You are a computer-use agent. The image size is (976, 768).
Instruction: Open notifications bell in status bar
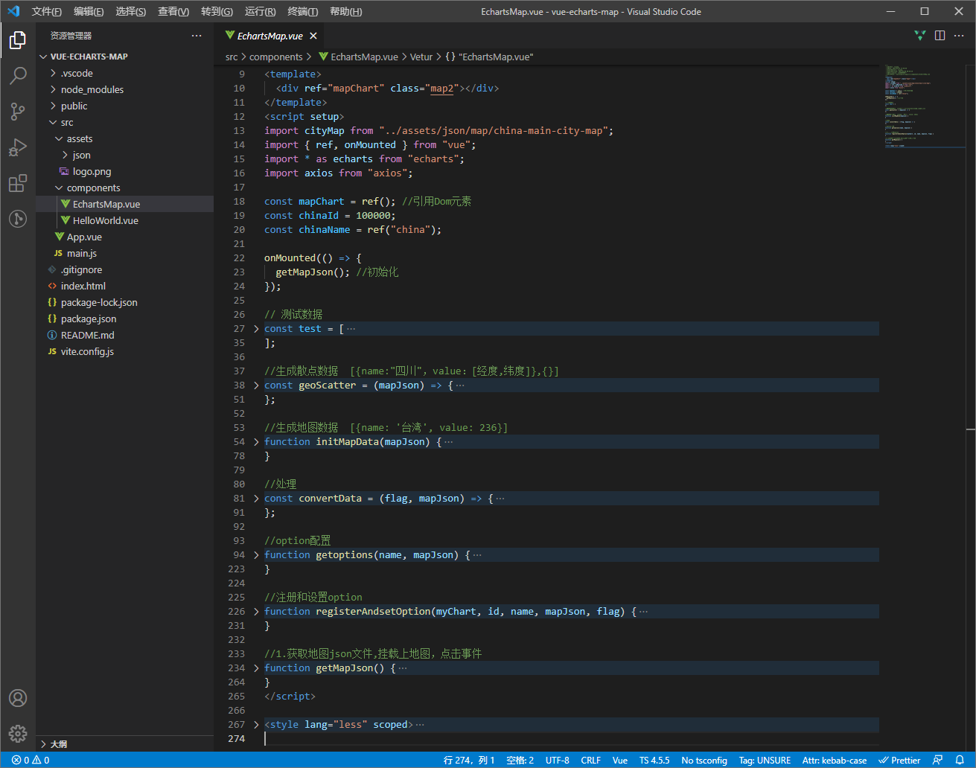[x=960, y=760]
